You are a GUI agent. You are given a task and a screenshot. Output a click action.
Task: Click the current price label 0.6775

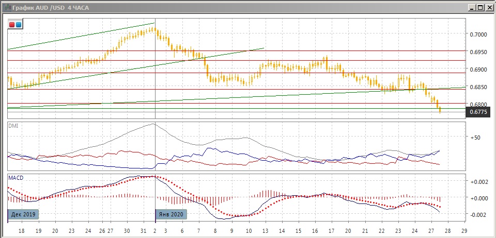coord(477,111)
